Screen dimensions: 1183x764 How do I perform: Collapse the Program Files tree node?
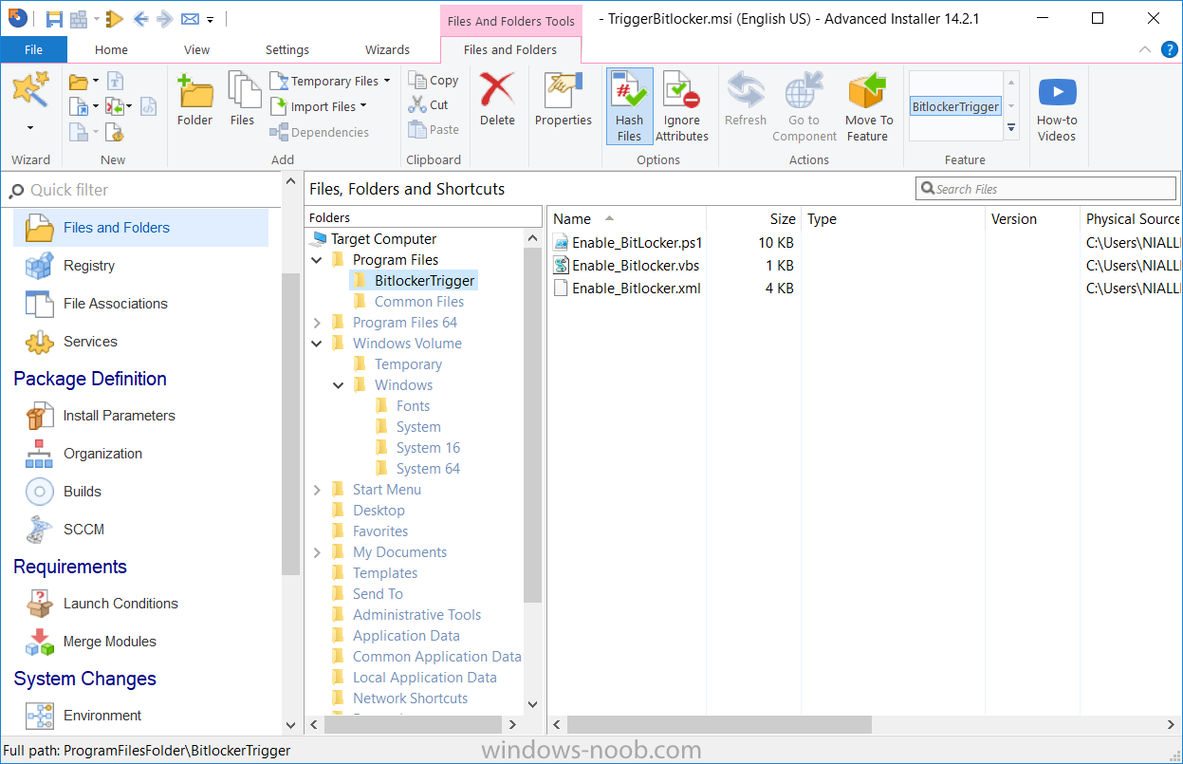tap(317, 260)
